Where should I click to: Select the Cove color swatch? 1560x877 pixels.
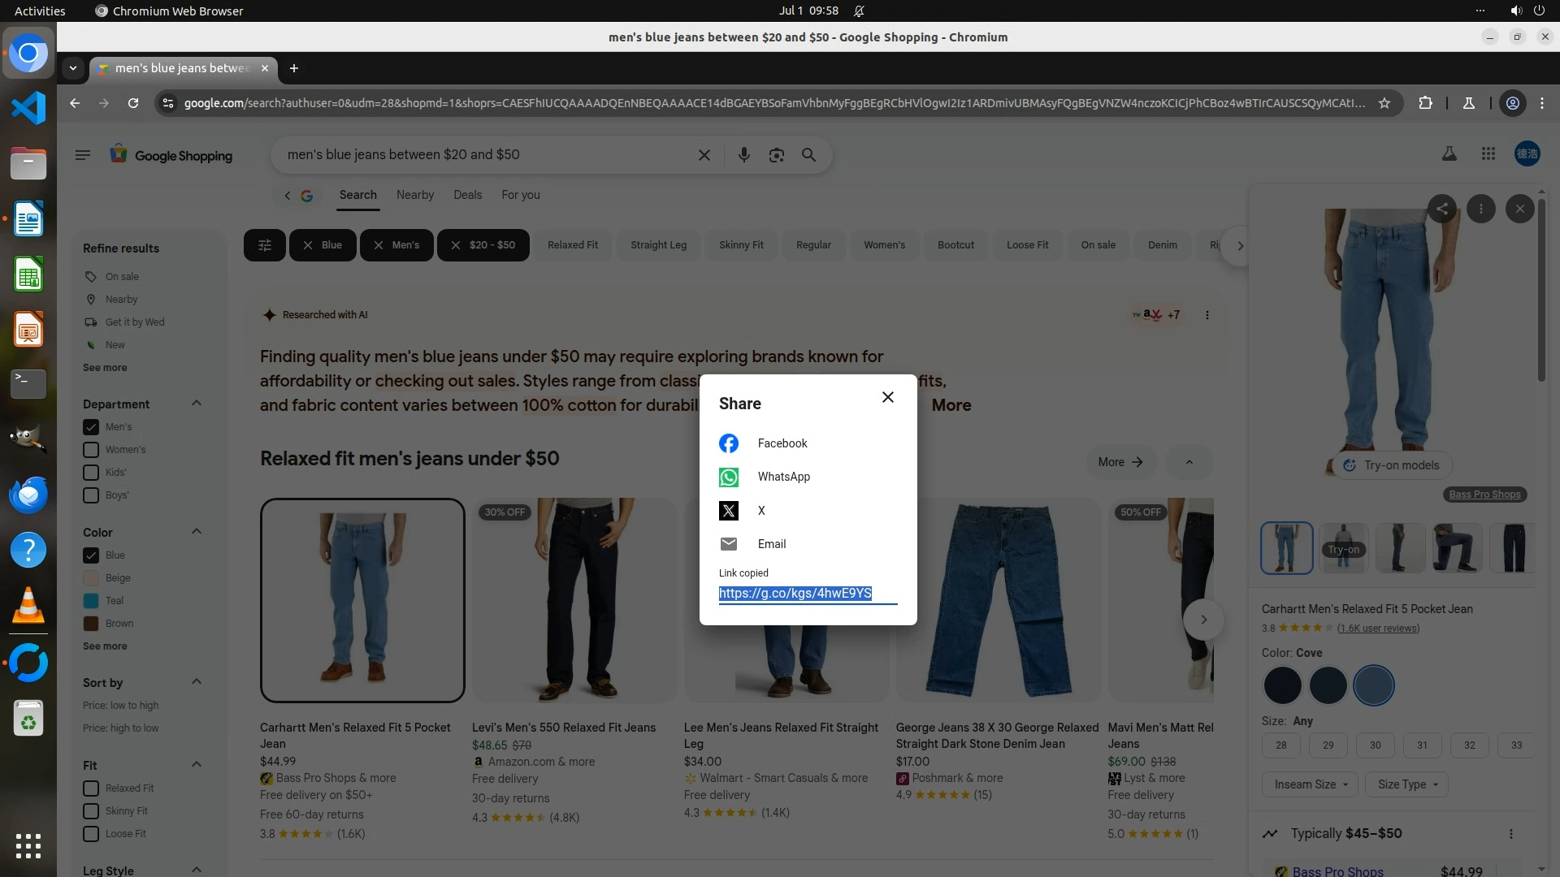[1374, 685]
